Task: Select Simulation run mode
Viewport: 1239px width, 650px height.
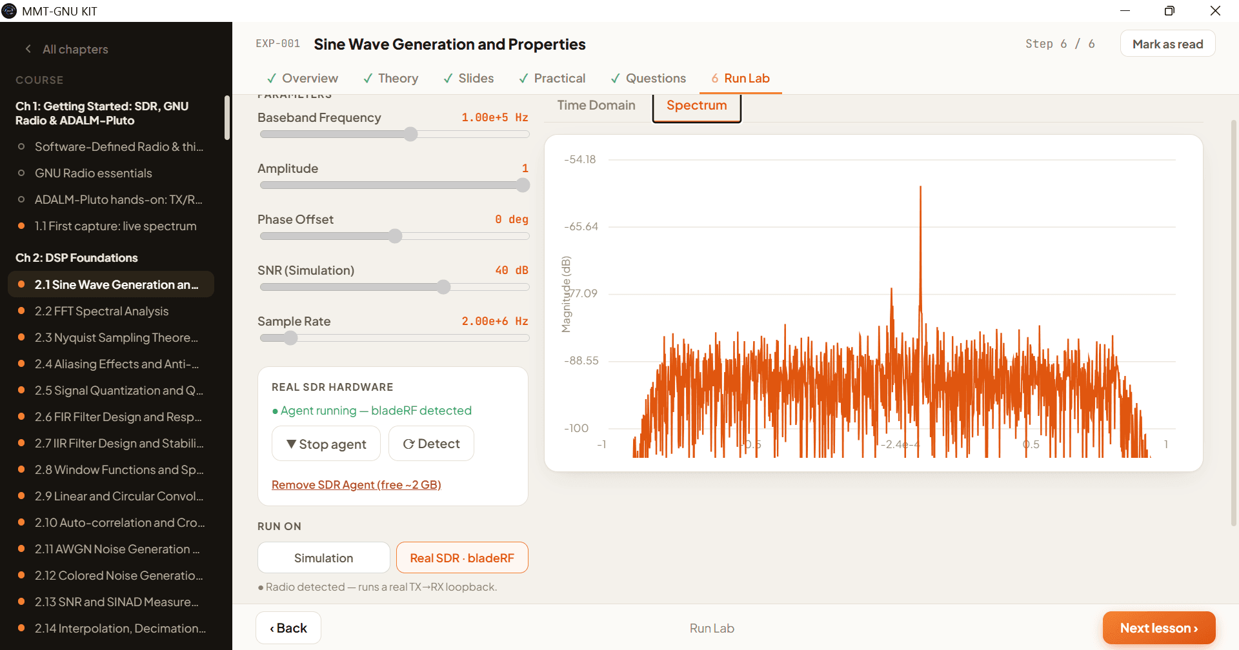Action: click(323, 558)
